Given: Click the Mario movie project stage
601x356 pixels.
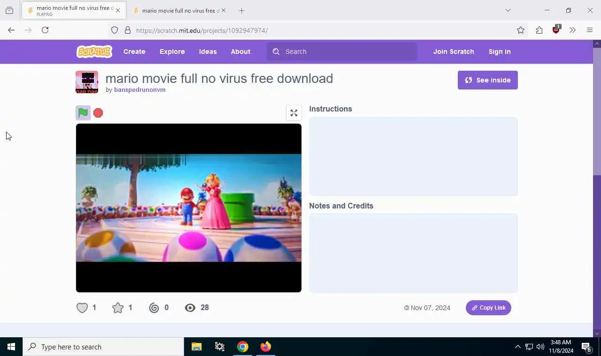Looking at the screenshot, I should point(189,208).
